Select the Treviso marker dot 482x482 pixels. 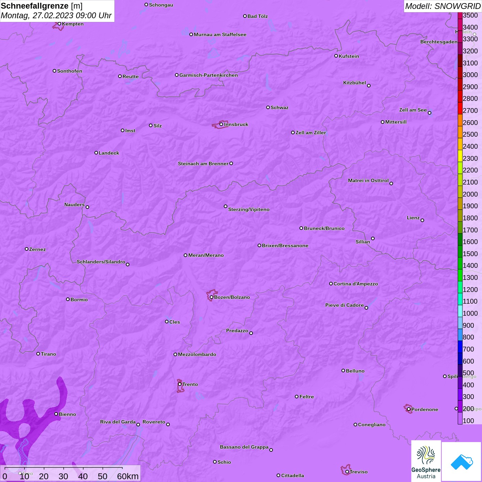pyautogui.click(x=347, y=472)
